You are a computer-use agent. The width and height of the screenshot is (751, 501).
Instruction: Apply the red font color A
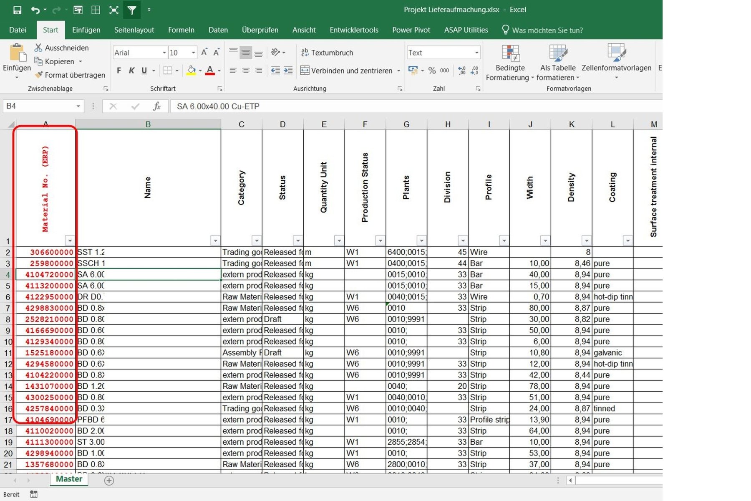[210, 71]
